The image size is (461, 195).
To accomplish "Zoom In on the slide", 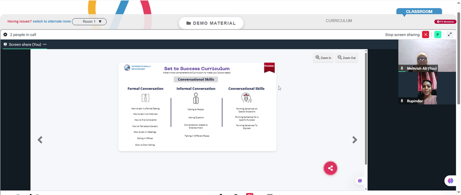I will 323,58.
